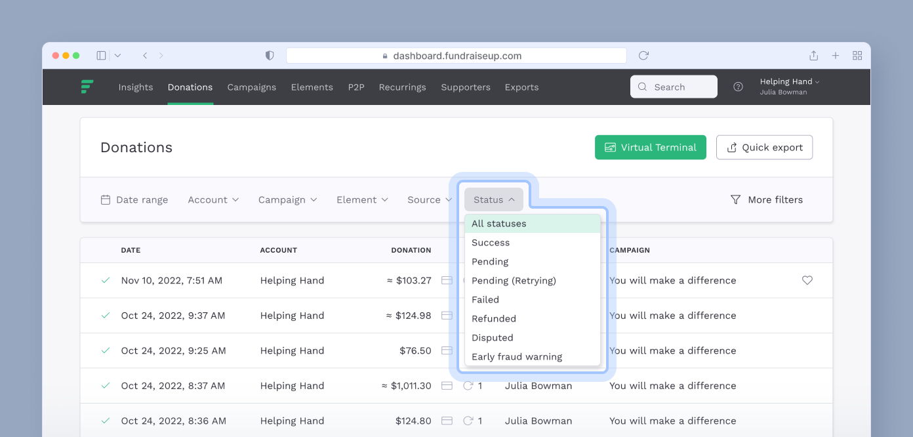Click the card icon in the $124.98 row
The width and height of the screenshot is (913, 437).
tap(447, 316)
